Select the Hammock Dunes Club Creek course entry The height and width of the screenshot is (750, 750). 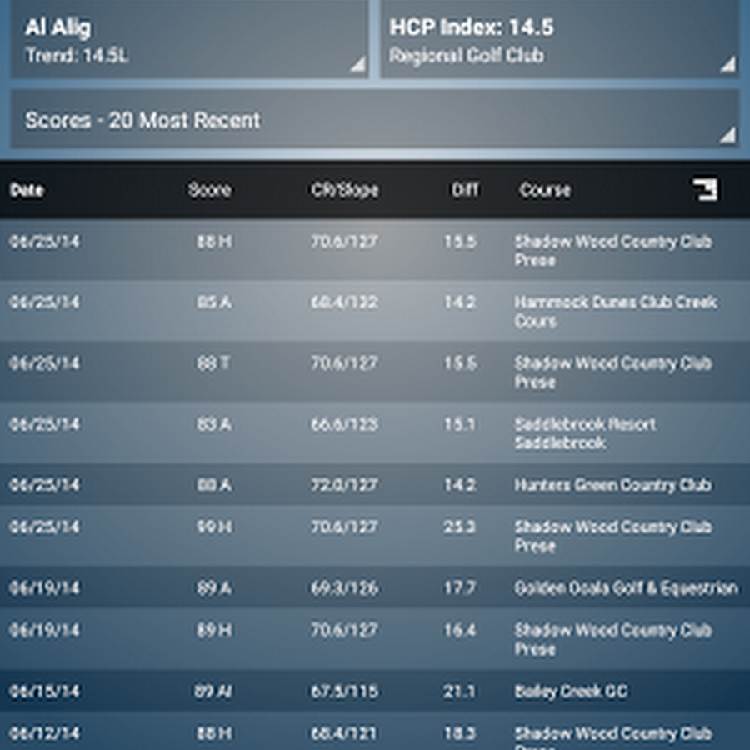pyautogui.click(x=616, y=311)
